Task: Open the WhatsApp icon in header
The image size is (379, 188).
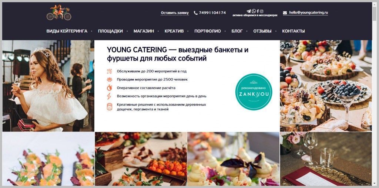Action: click(x=253, y=11)
